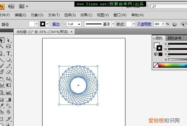Close the 未标题-11 document tab

pyautogui.click(x=71, y=32)
